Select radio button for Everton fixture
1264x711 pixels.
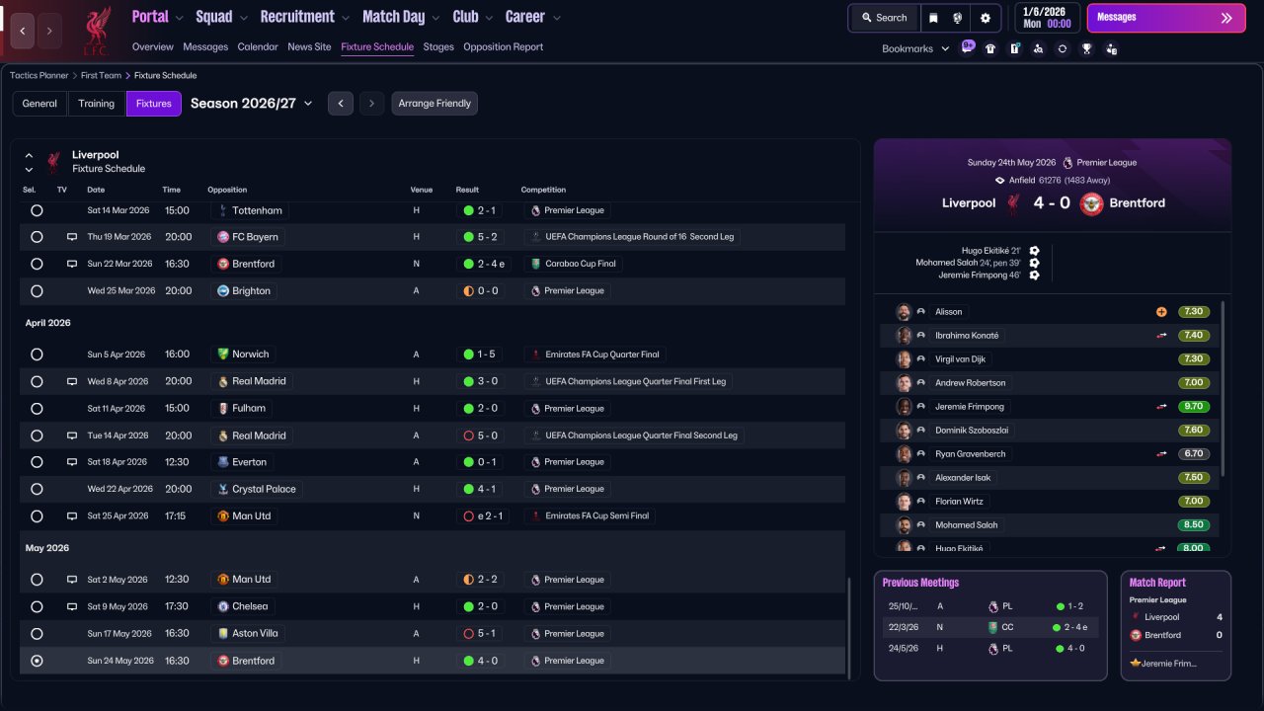point(37,462)
